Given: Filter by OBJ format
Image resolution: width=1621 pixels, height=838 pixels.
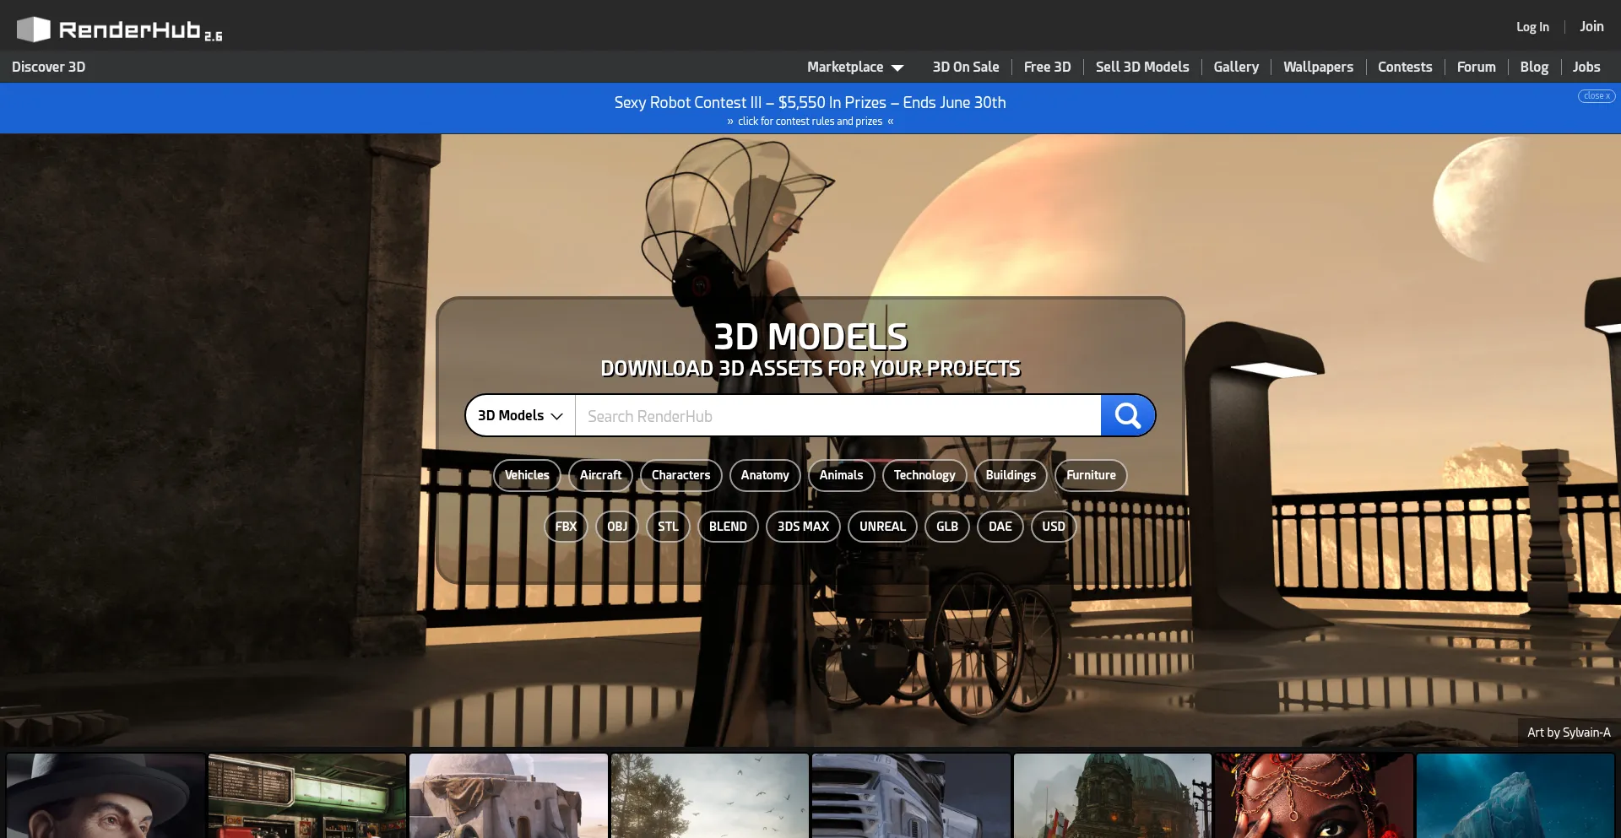Looking at the screenshot, I should pos(617,527).
